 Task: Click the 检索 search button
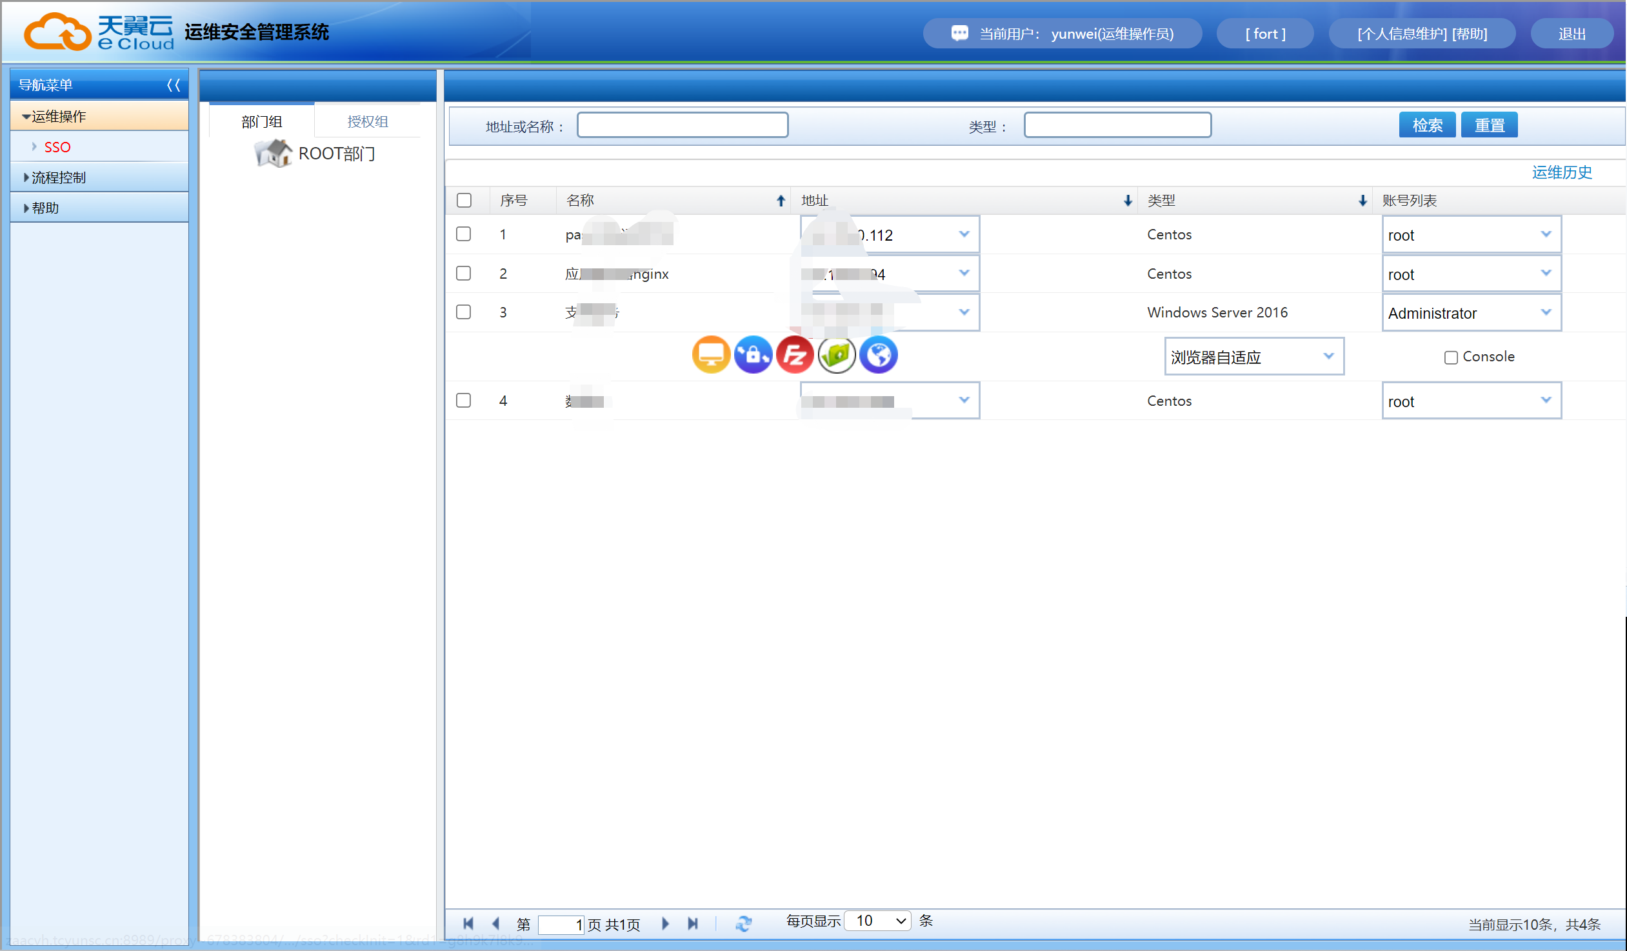coord(1426,125)
